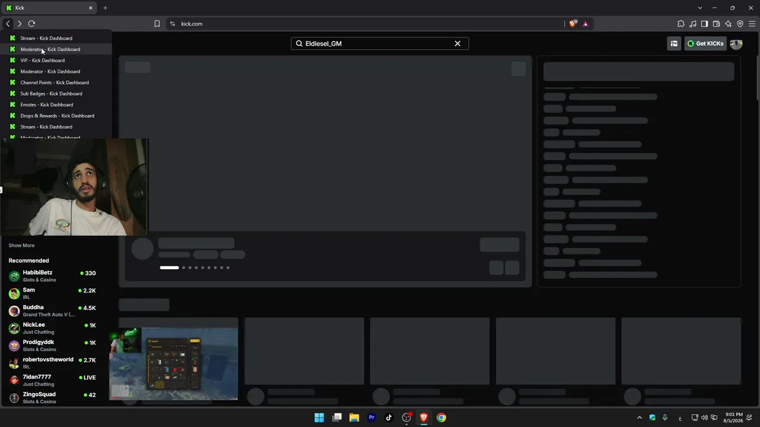Click the Get KICKs button
760x427 pixels.
click(705, 43)
